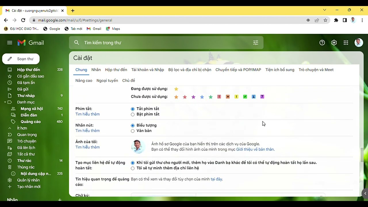Open Tài khoản và Nhập tab
This screenshot has width=368, height=207.
coord(147,70)
